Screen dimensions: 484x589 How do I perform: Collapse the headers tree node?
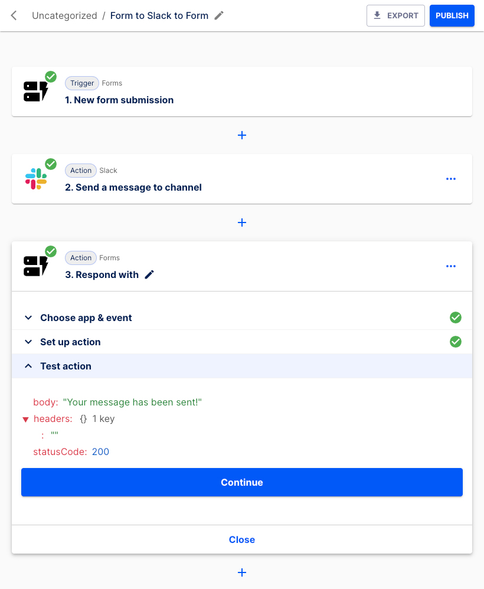click(x=25, y=419)
